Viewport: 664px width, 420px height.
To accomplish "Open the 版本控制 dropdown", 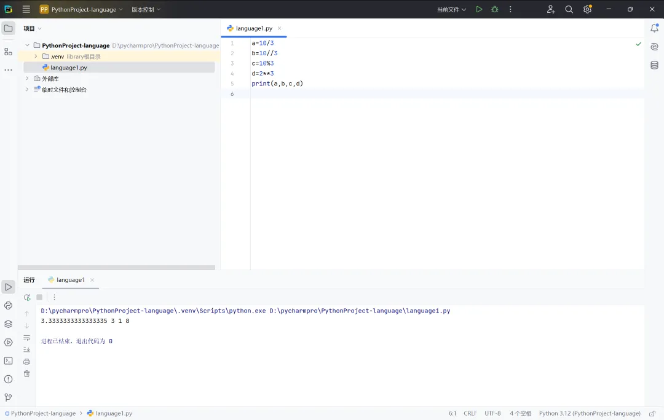I will pyautogui.click(x=146, y=9).
